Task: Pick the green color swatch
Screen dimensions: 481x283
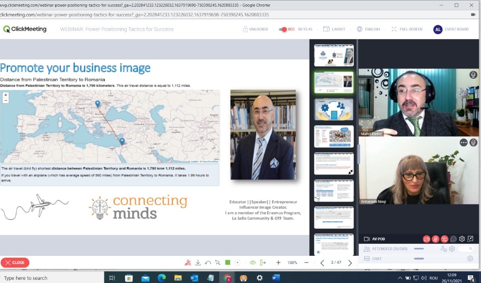Action: [227, 262]
